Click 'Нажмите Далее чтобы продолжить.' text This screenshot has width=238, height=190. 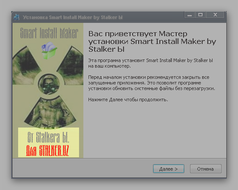128,100
